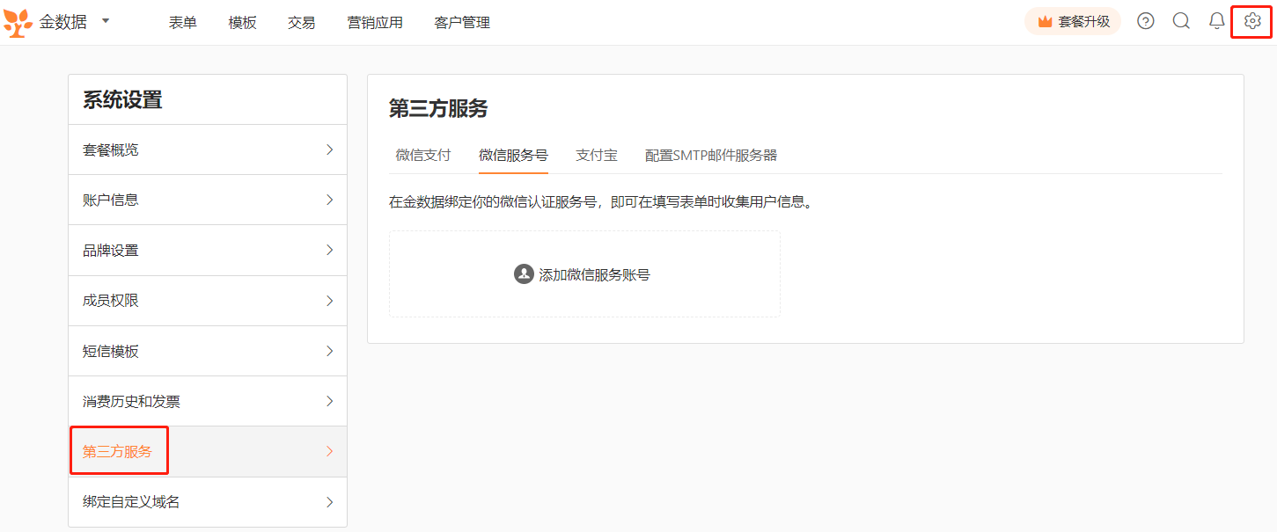The height and width of the screenshot is (532, 1277).
Task: Click the search magnifier icon
Action: tap(1181, 21)
